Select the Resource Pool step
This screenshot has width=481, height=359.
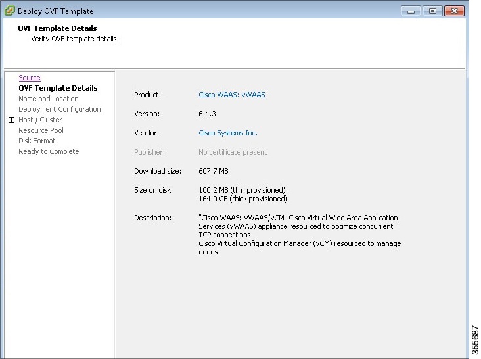pos(41,130)
